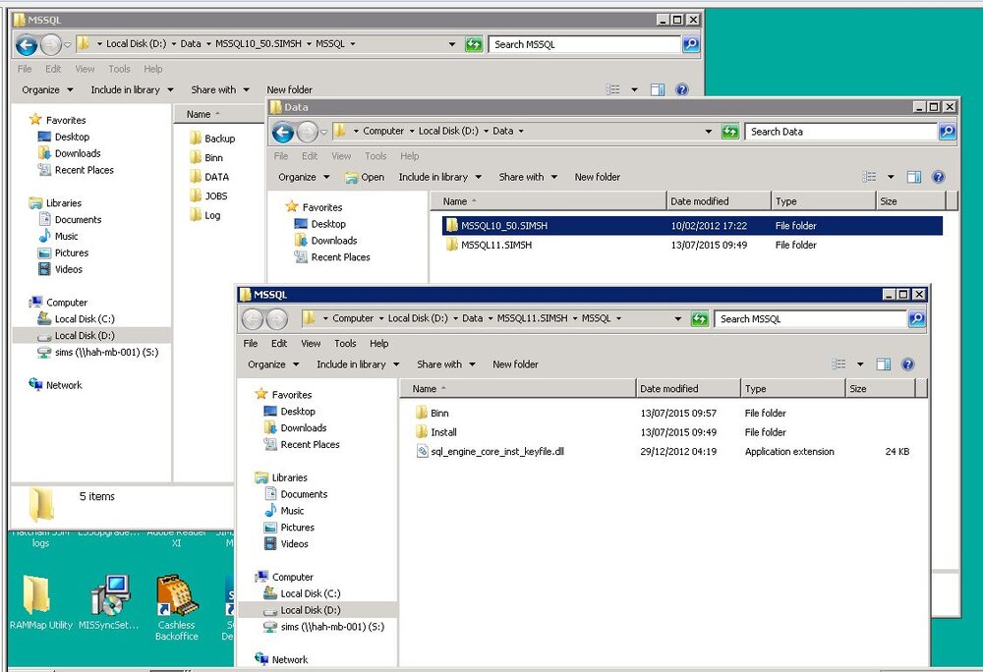
Task: Toggle preview pane in Data window
Action: tap(914, 177)
